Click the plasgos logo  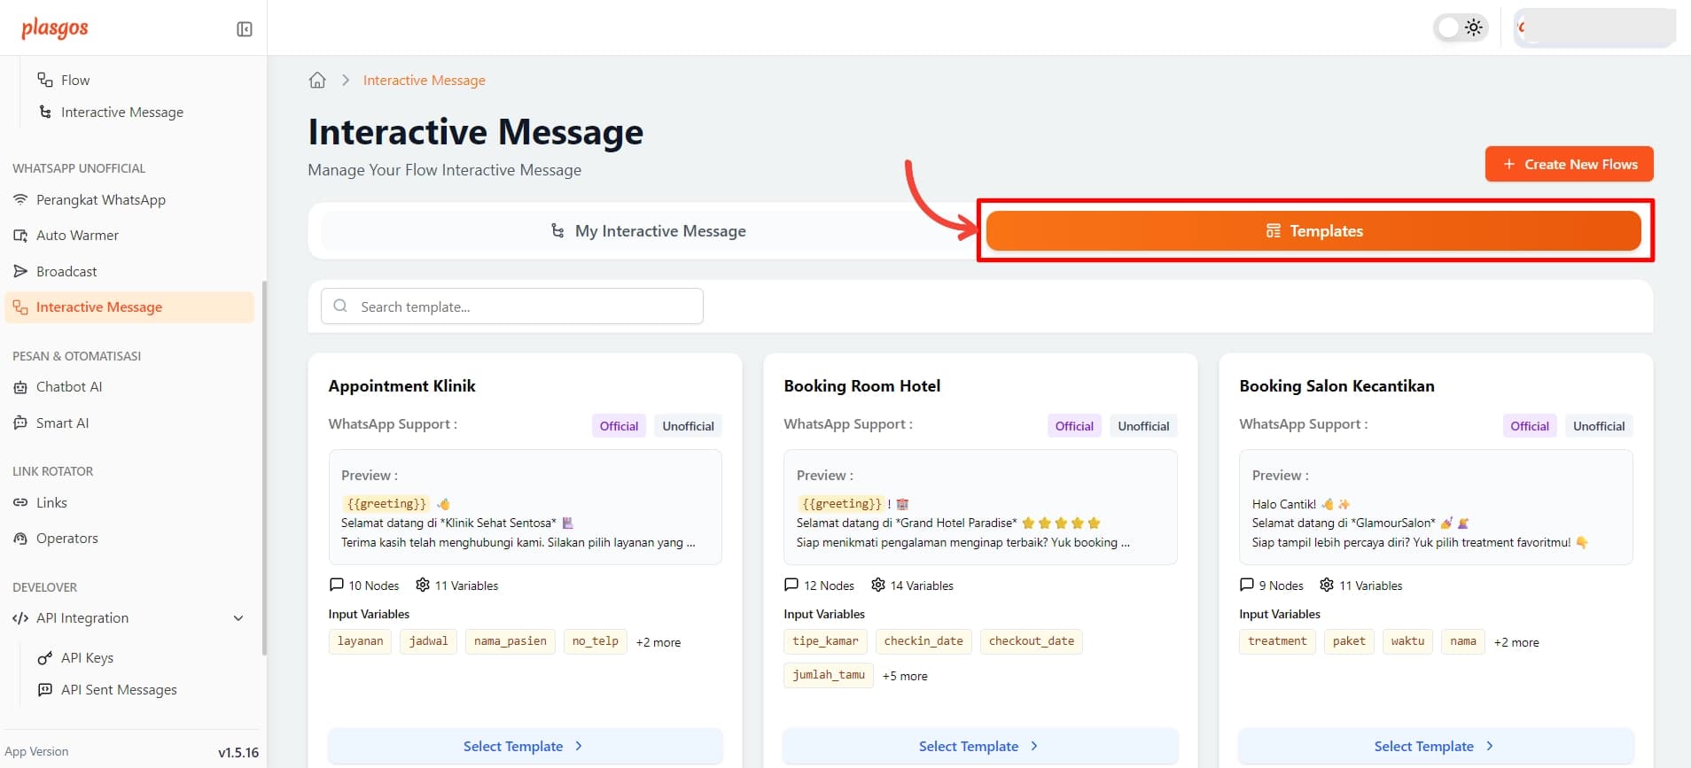[x=55, y=28]
